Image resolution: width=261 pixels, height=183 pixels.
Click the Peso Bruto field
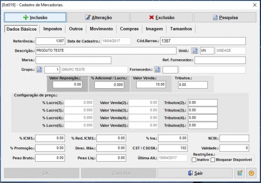coord(50,158)
